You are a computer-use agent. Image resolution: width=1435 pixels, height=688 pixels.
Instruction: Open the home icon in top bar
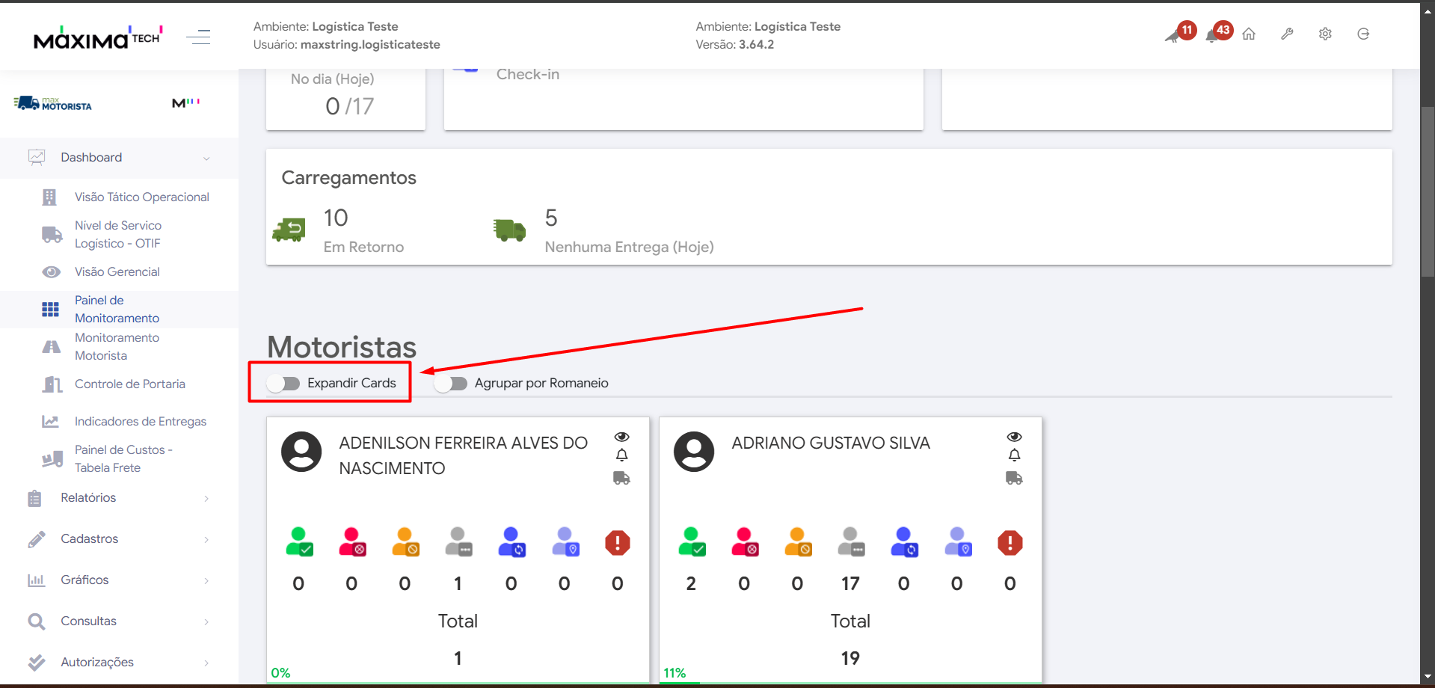pyautogui.click(x=1249, y=34)
